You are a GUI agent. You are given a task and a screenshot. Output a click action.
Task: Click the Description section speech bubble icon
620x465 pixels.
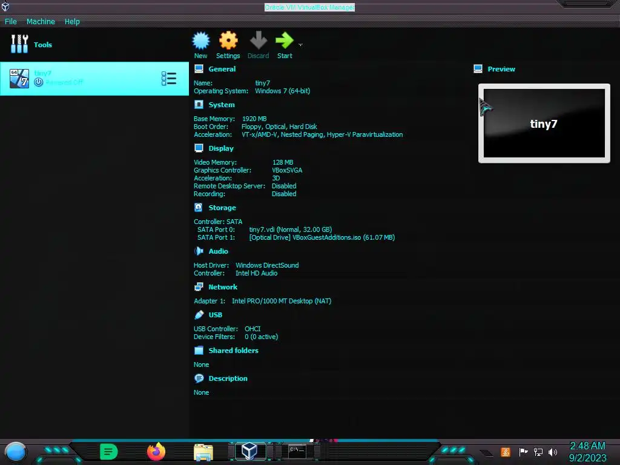tap(199, 378)
